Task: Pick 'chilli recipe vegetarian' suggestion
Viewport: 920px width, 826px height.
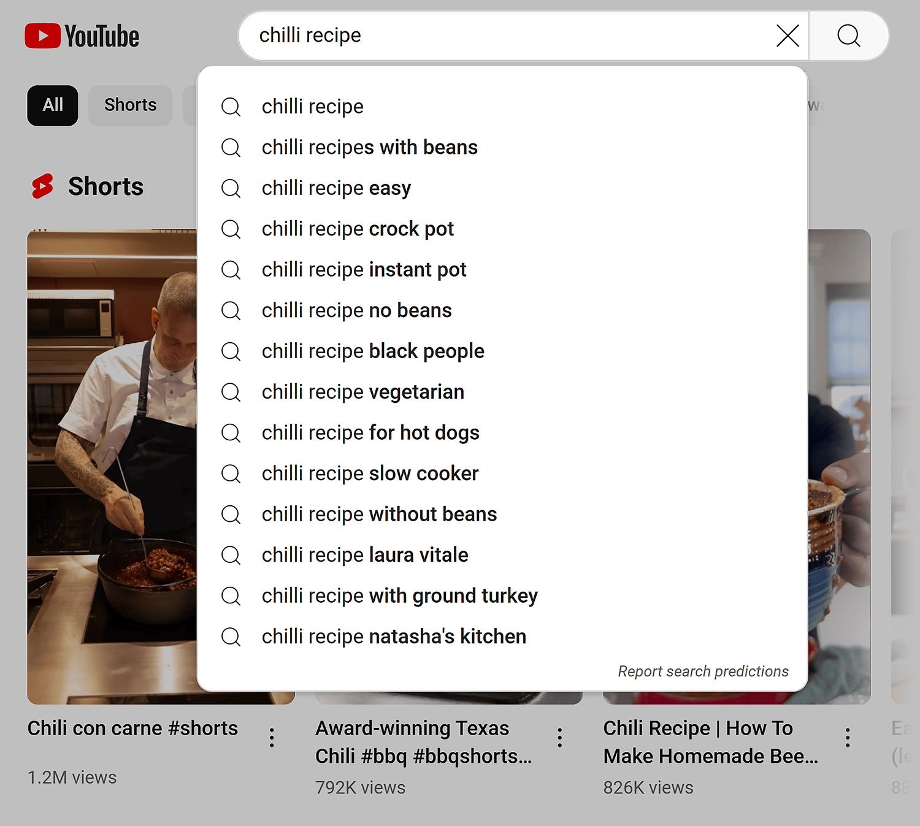Action: coord(502,392)
